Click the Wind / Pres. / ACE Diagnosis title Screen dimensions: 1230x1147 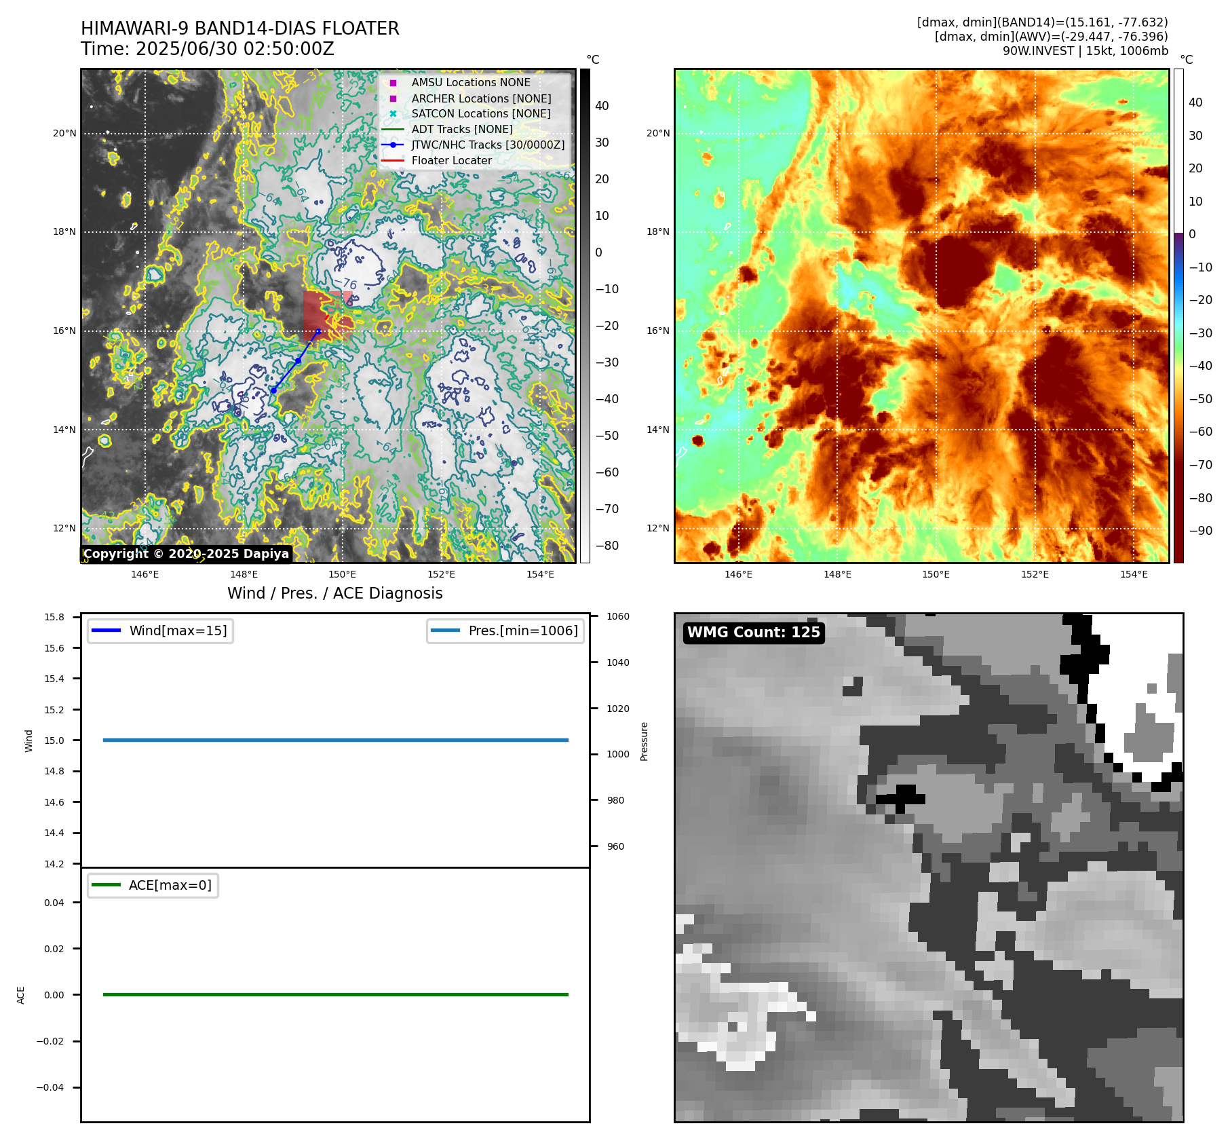(x=335, y=593)
